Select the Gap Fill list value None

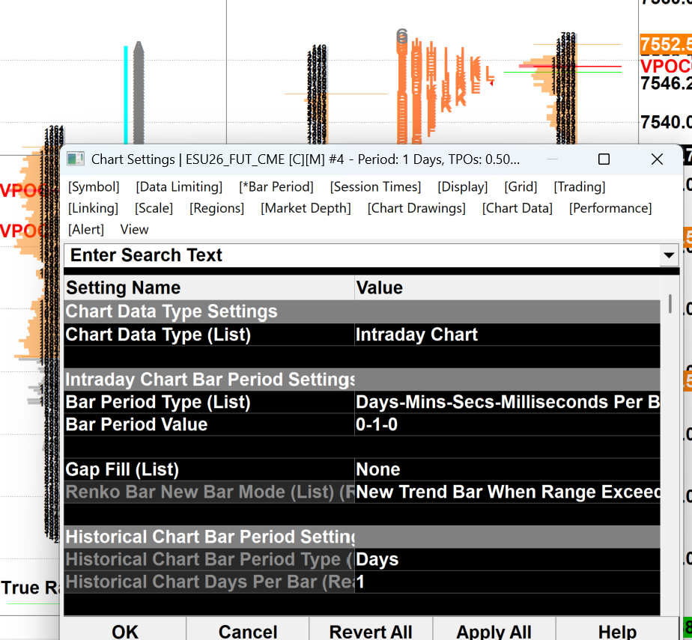point(508,469)
